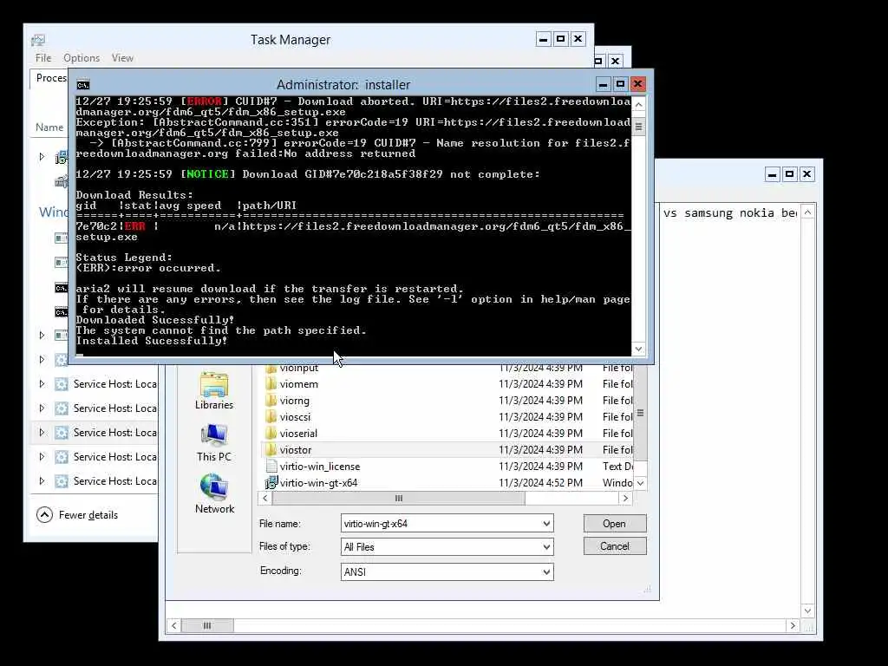
Task: Open Options menu in Task Manager
Action: click(x=82, y=58)
